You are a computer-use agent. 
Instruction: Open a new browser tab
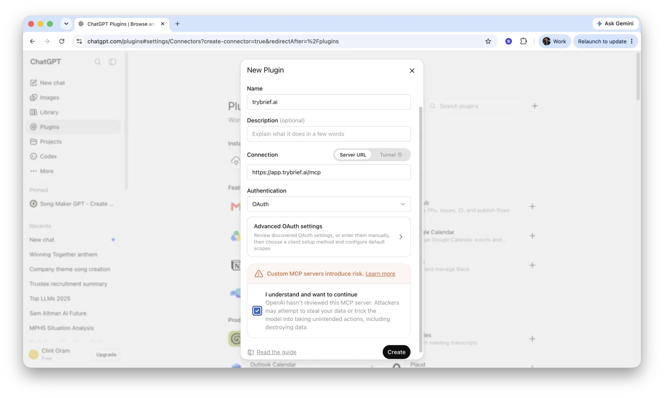pyautogui.click(x=177, y=24)
